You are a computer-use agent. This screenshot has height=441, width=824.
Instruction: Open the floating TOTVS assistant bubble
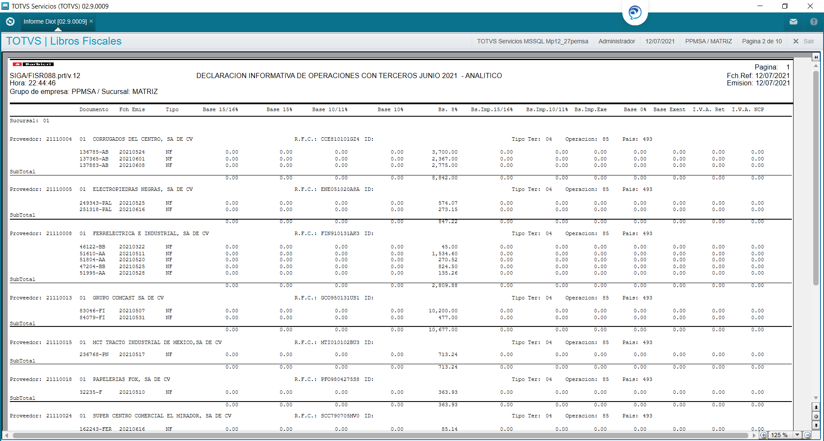(x=635, y=12)
